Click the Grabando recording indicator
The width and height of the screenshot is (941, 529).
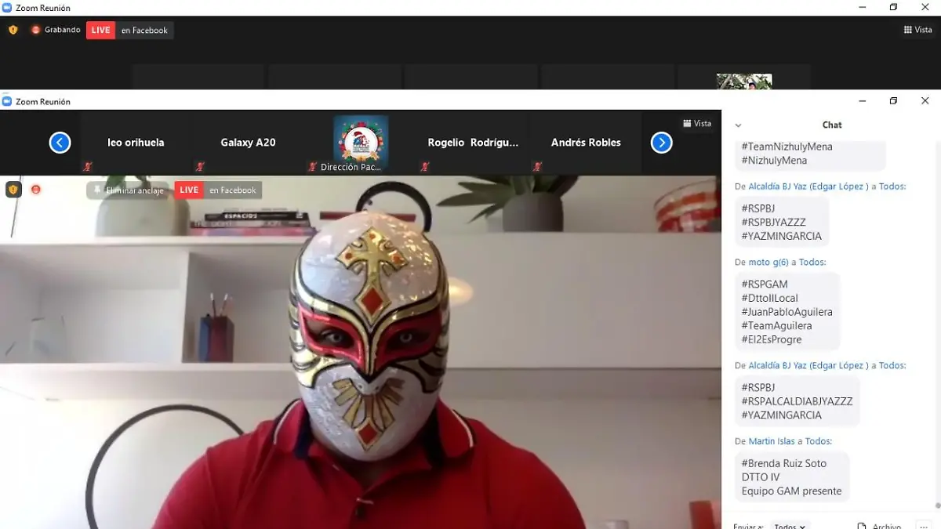point(56,30)
